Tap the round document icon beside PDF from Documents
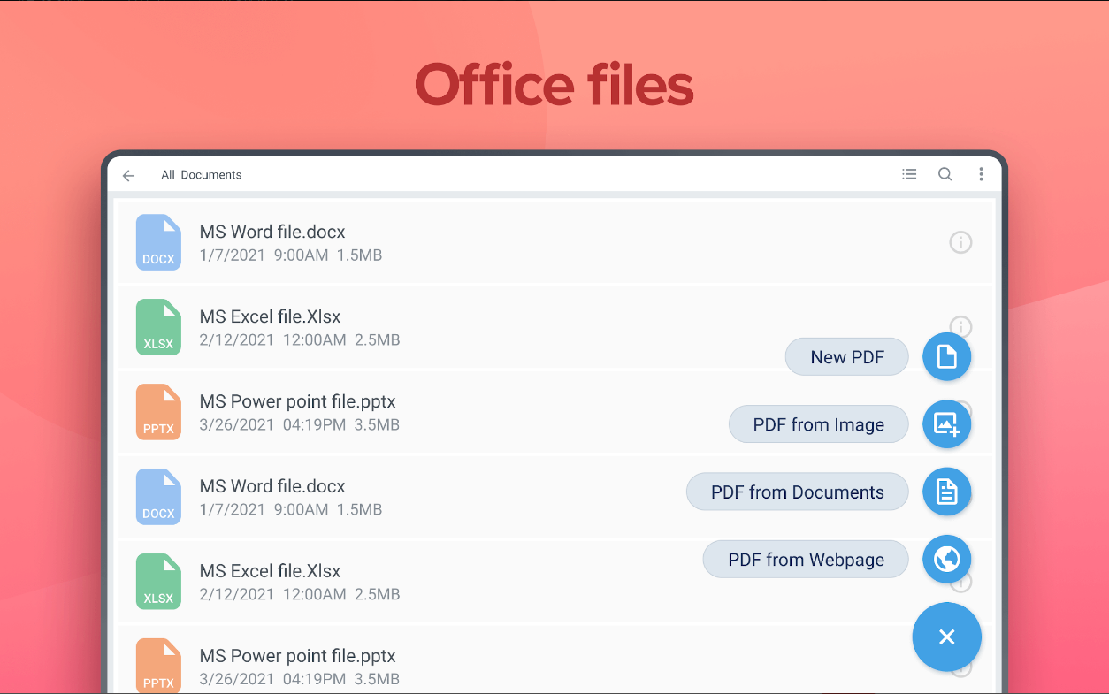Image resolution: width=1109 pixels, height=694 pixels. [x=947, y=492]
